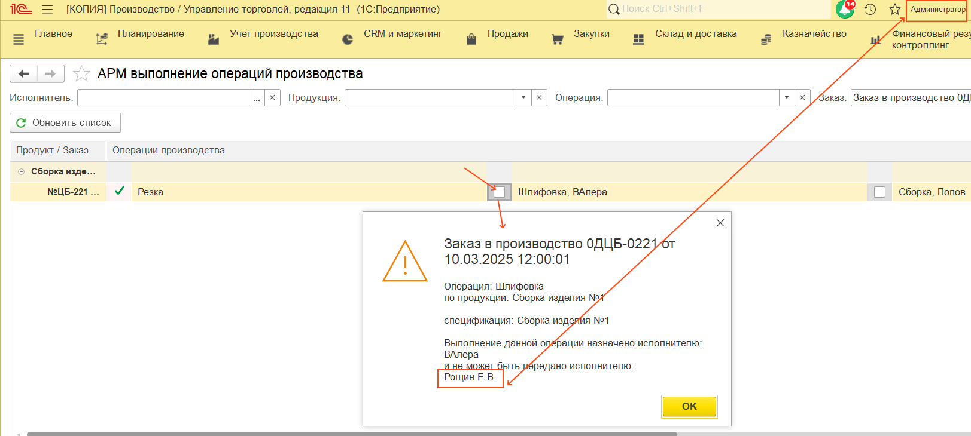The height and width of the screenshot is (436, 971).
Task: Open the hamburger functions menu
Action: click(x=47, y=10)
